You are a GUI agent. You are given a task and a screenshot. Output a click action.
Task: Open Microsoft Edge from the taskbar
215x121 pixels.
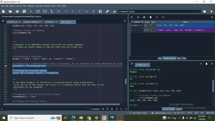point(74,118)
